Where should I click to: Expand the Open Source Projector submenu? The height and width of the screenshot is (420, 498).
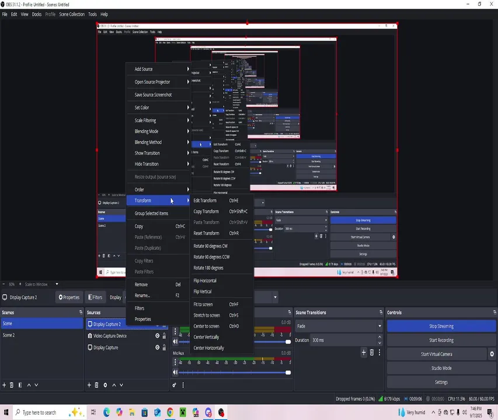click(x=158, y=82)
